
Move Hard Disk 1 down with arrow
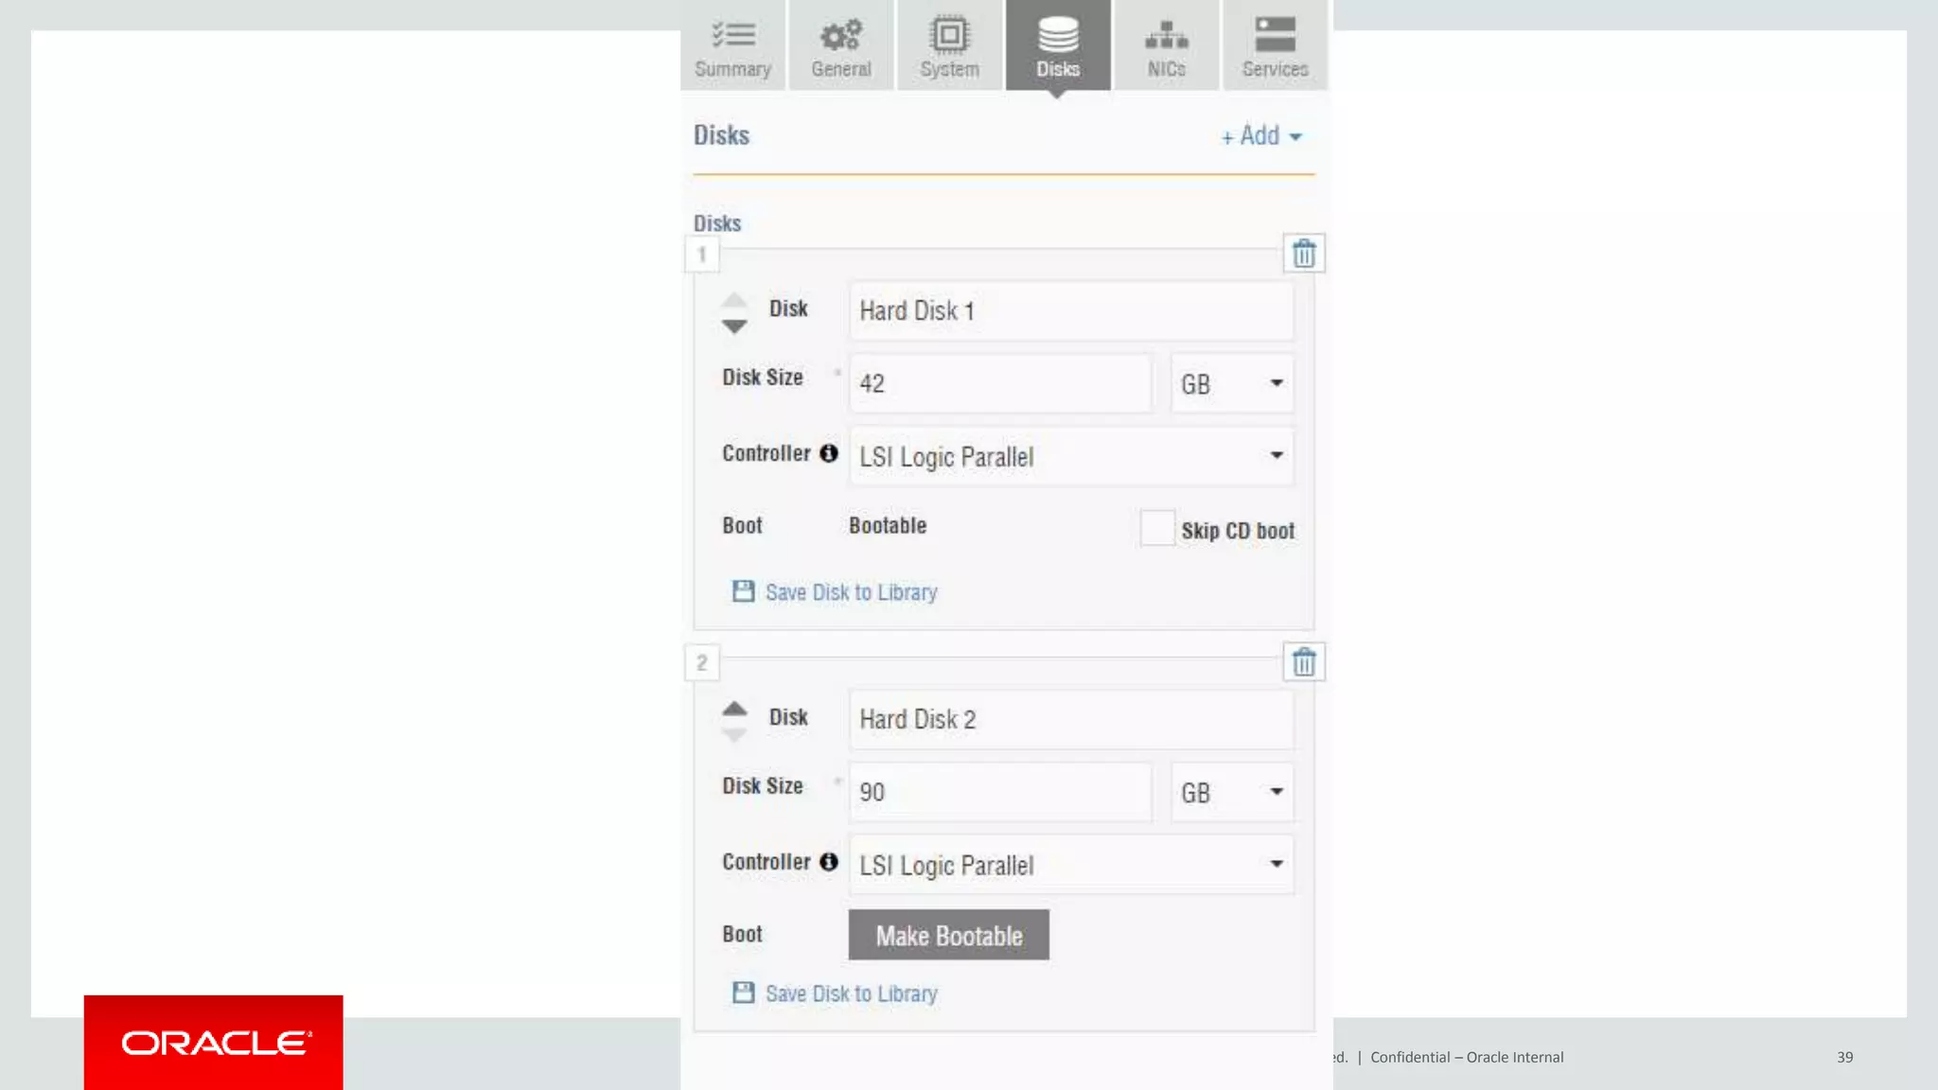(x=734, y=326)
